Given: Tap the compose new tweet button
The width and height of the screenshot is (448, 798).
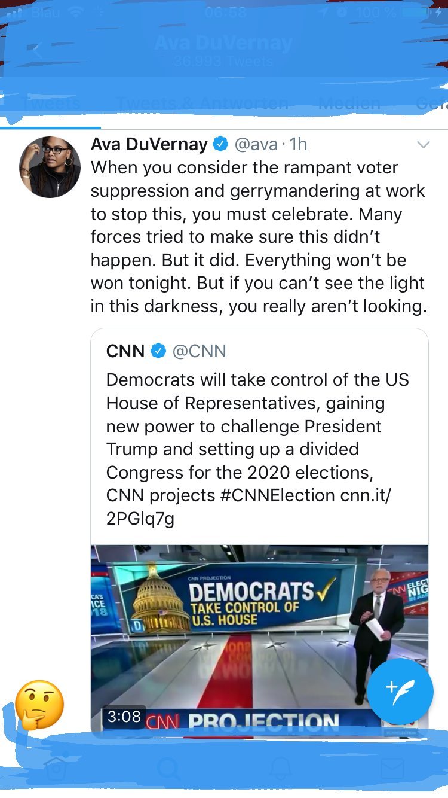Looking at the screenshot, I should 400,691.
